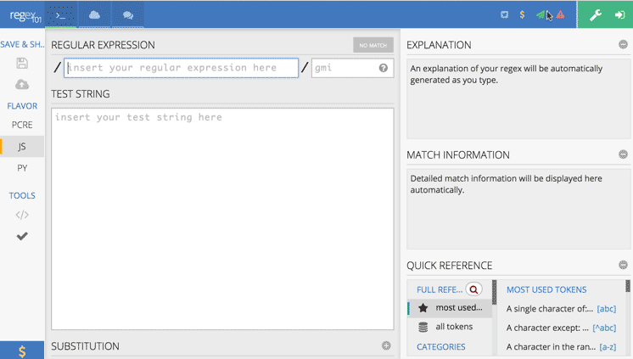Select the PY flavor
Image resolution: width=633 pixels, height=359 pixels.
point(22,168)
